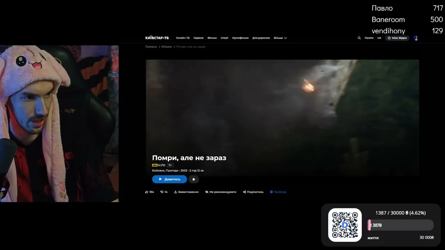Click the життя: goal label

click(x=373, y=238)
